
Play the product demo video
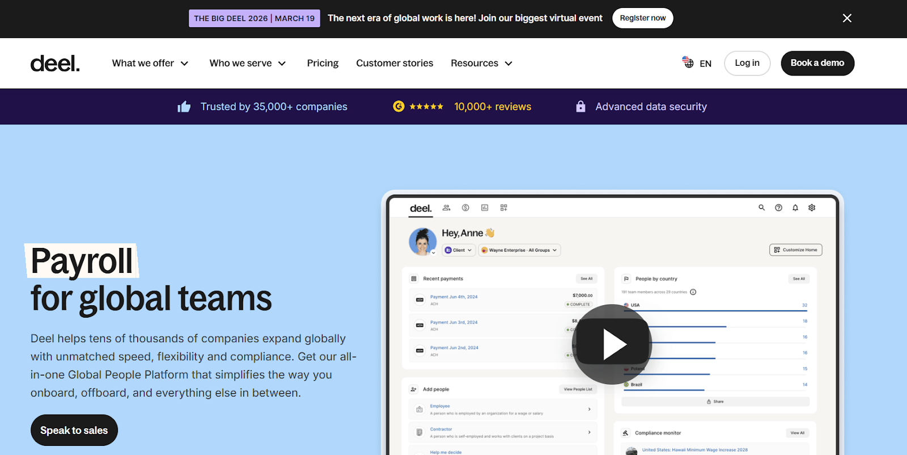coord(612,344)
